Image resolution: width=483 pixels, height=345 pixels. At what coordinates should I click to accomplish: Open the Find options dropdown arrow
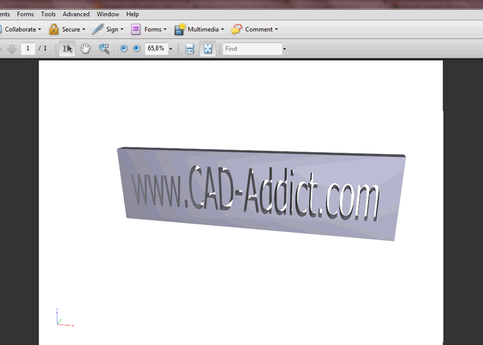(284, 49)
